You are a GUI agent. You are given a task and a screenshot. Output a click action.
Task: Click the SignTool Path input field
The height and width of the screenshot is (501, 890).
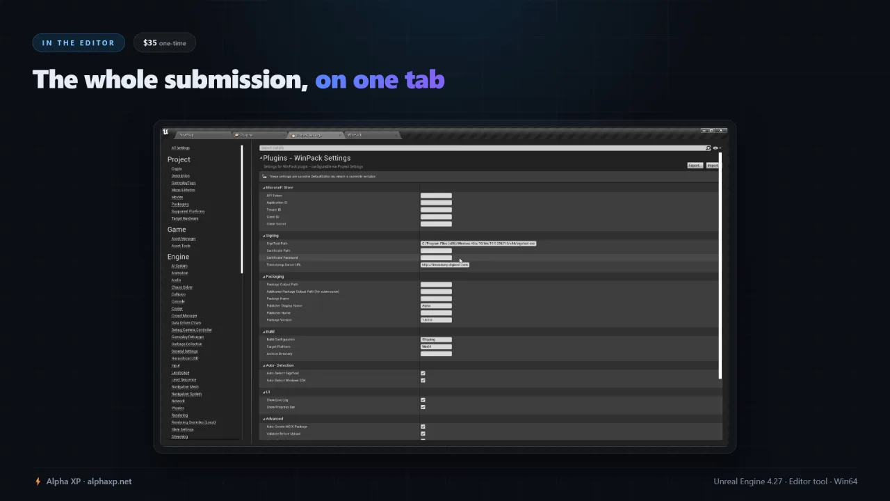tap(478, 244)
